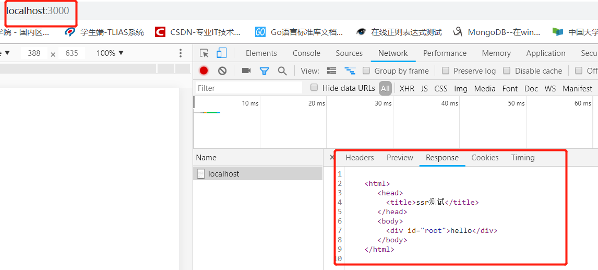
Task: Click the 10 ms timeline marker
Action: pos(250,103)
